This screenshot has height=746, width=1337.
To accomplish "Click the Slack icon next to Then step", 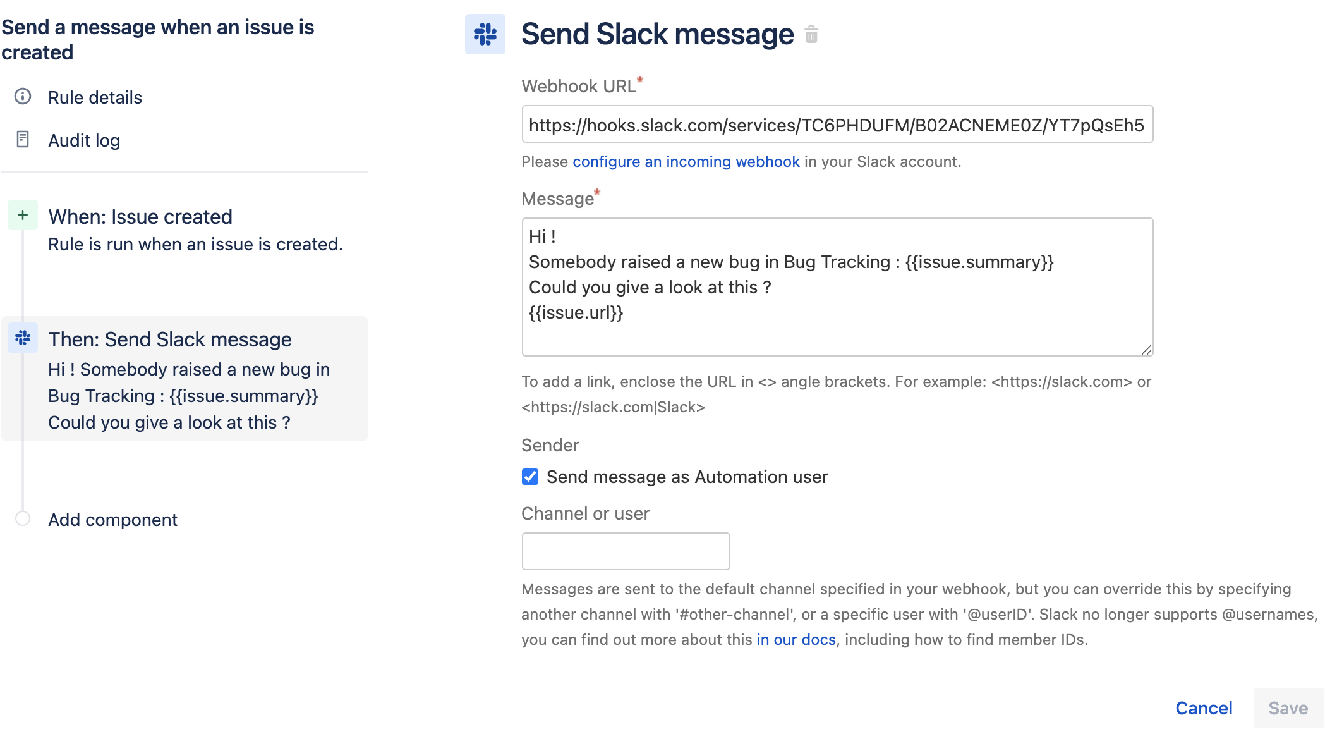I will point(23,339).
